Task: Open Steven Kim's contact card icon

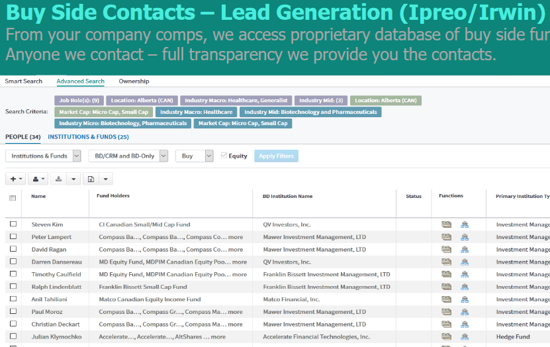Action: coord(446,224)
